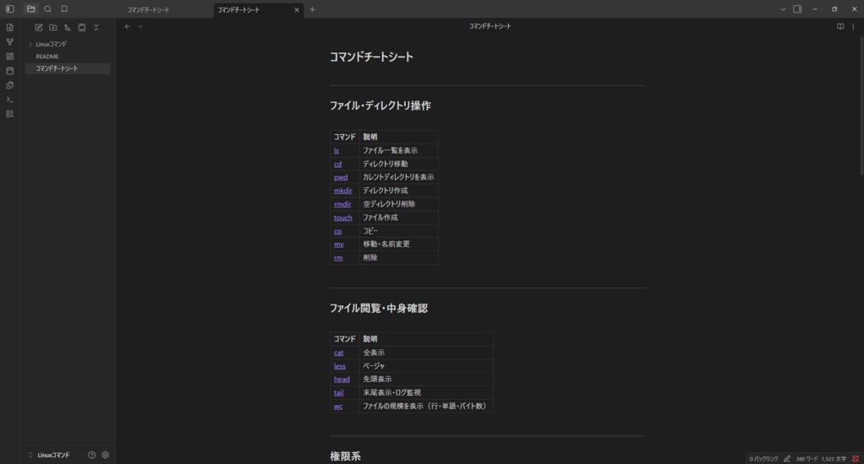This screenshot has height=464, width=864.
Task: Click red crossed status bar icon
Action: (856, 459)
